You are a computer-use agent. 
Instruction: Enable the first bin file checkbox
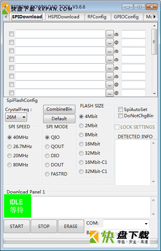tap(11, 34)
